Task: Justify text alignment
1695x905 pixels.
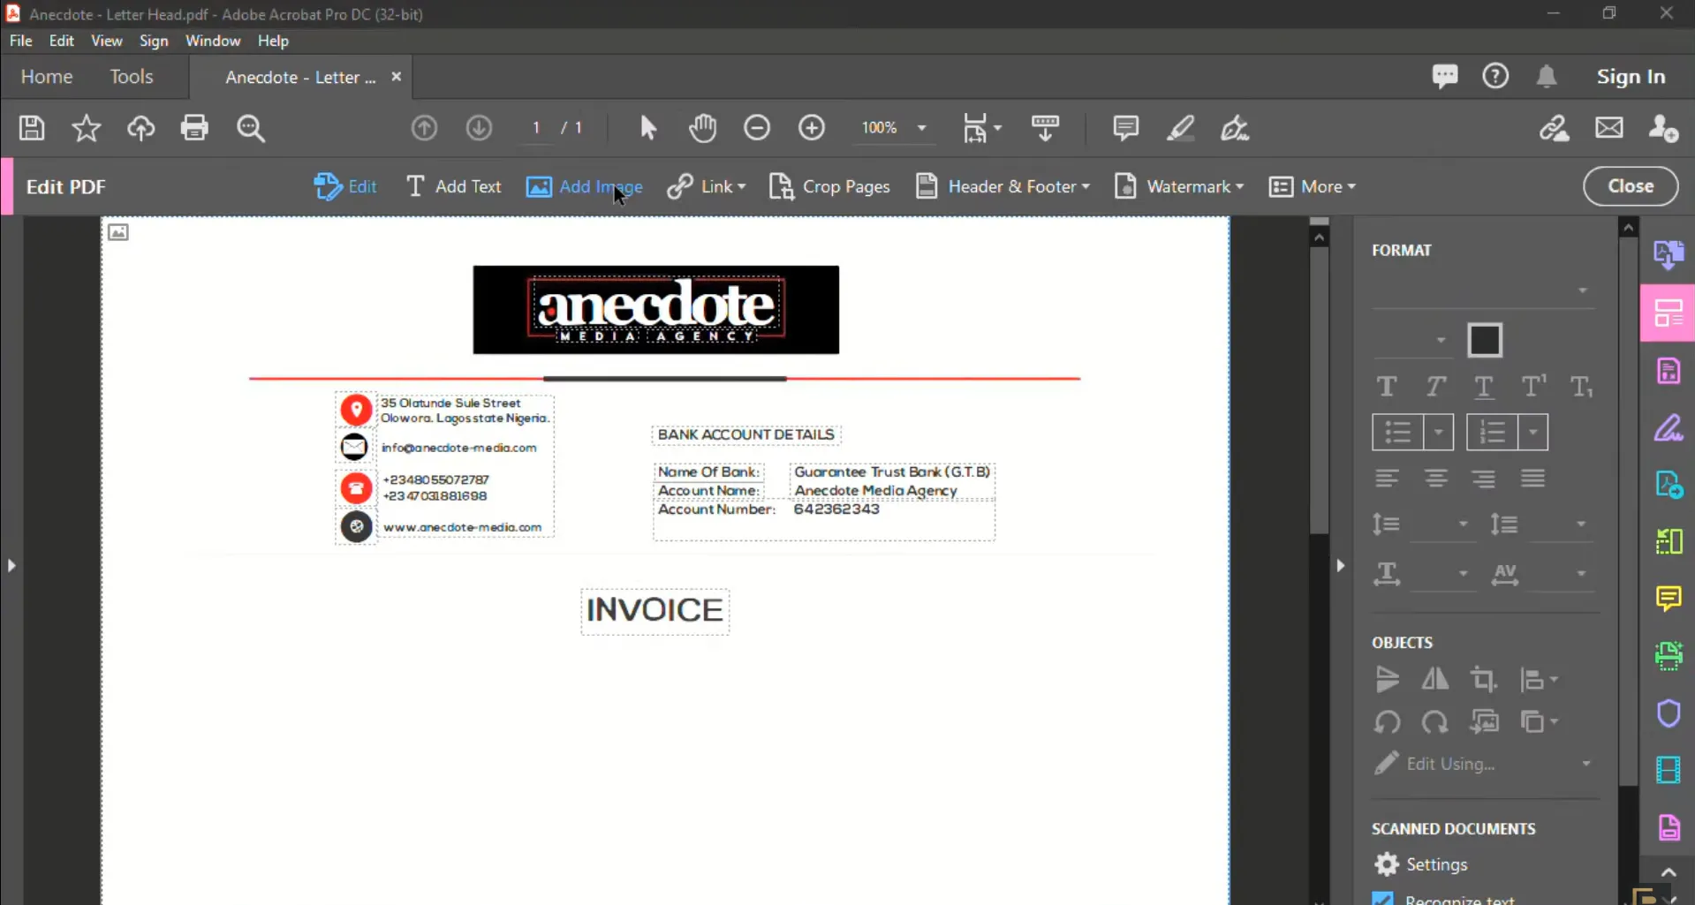Action: click(1533, 479)
